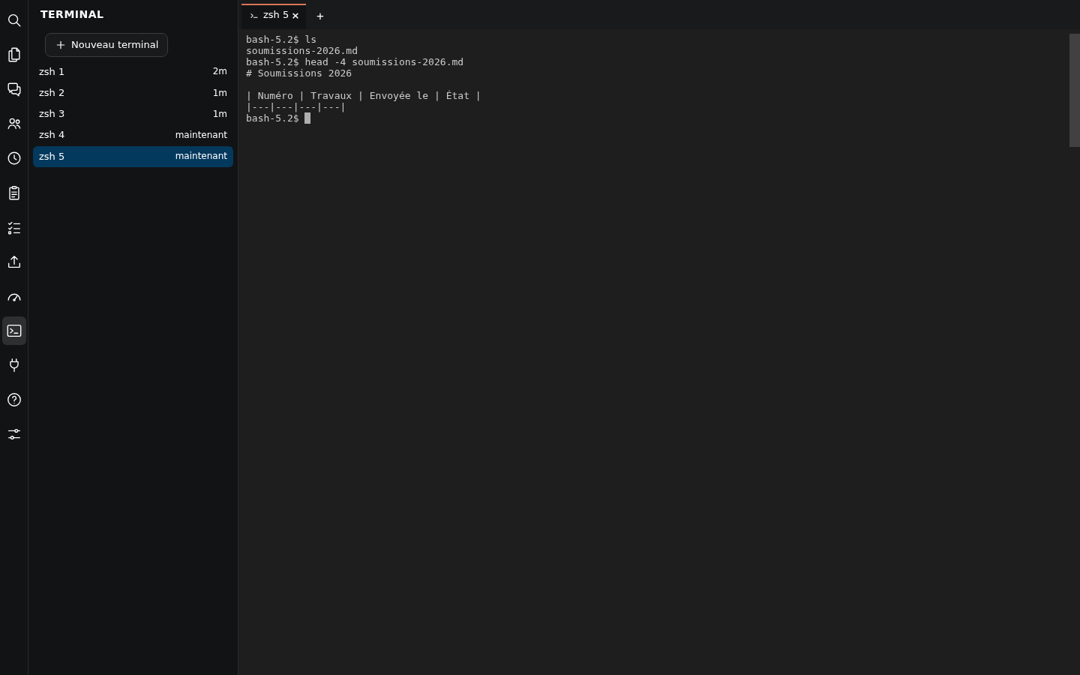The width and height of the screenshot is (1080, 675).
Task: Open the checklist tasks sidebar icon
Action: [x=14, y=228]
